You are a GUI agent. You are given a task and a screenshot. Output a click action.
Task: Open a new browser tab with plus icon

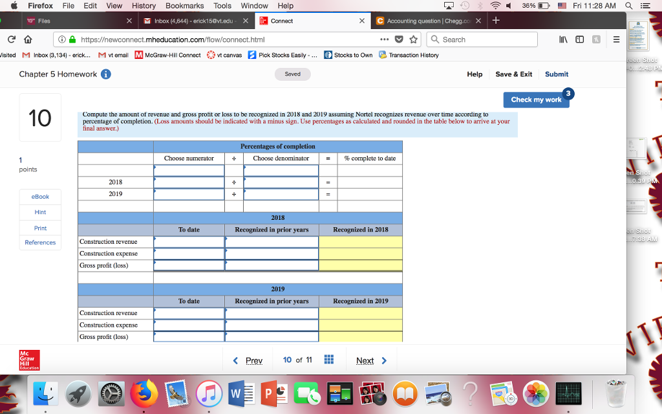coord(496,20)
